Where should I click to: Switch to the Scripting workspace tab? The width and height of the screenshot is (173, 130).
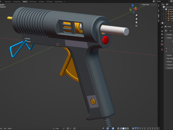[41, 2]
